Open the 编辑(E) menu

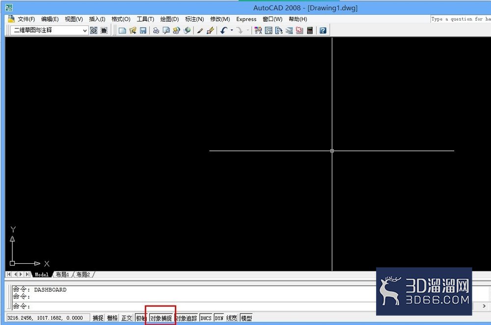[x=50, y=19]
